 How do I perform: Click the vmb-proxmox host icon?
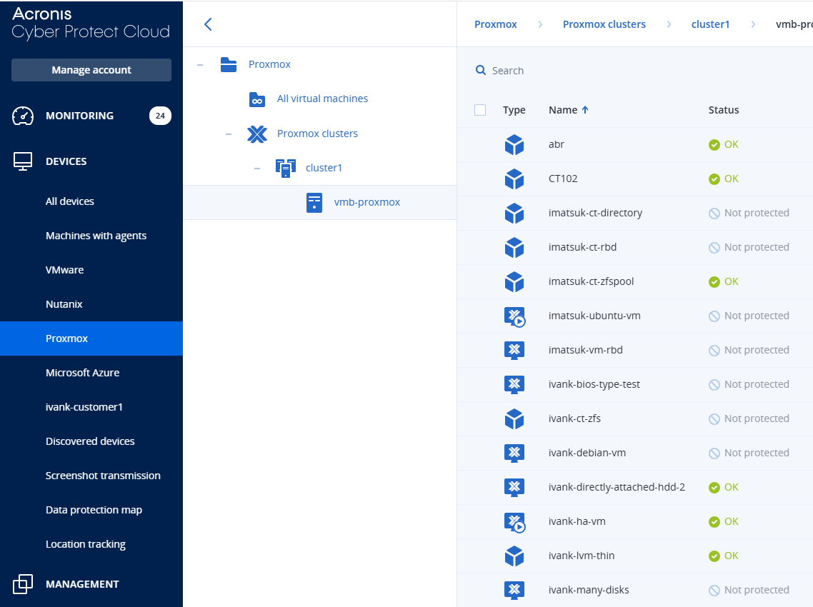point(314,203)
